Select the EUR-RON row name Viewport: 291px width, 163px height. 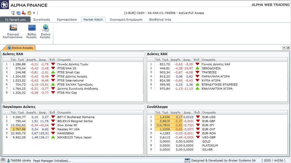tap(209, 133)
